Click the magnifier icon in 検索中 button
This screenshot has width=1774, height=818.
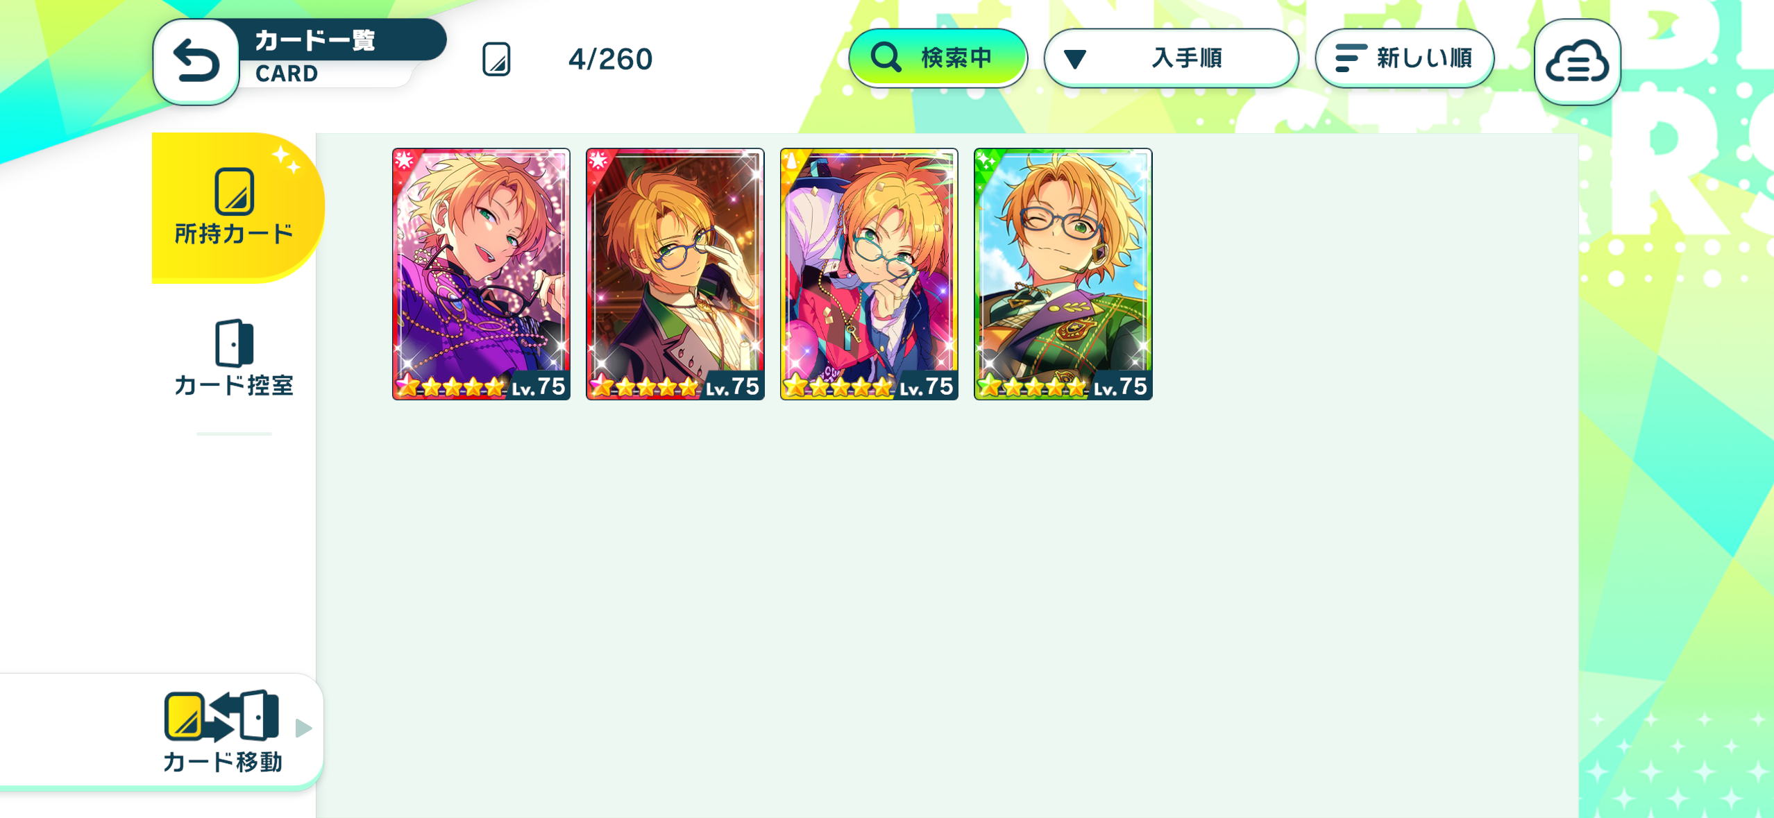click(886, 58)
